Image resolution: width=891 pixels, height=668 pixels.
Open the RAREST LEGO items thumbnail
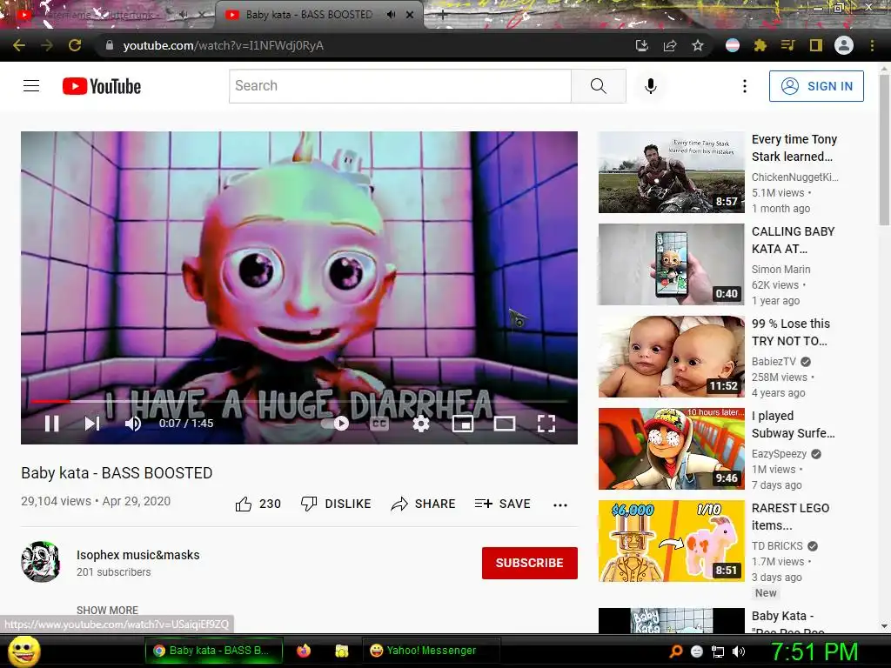[671, 541]
